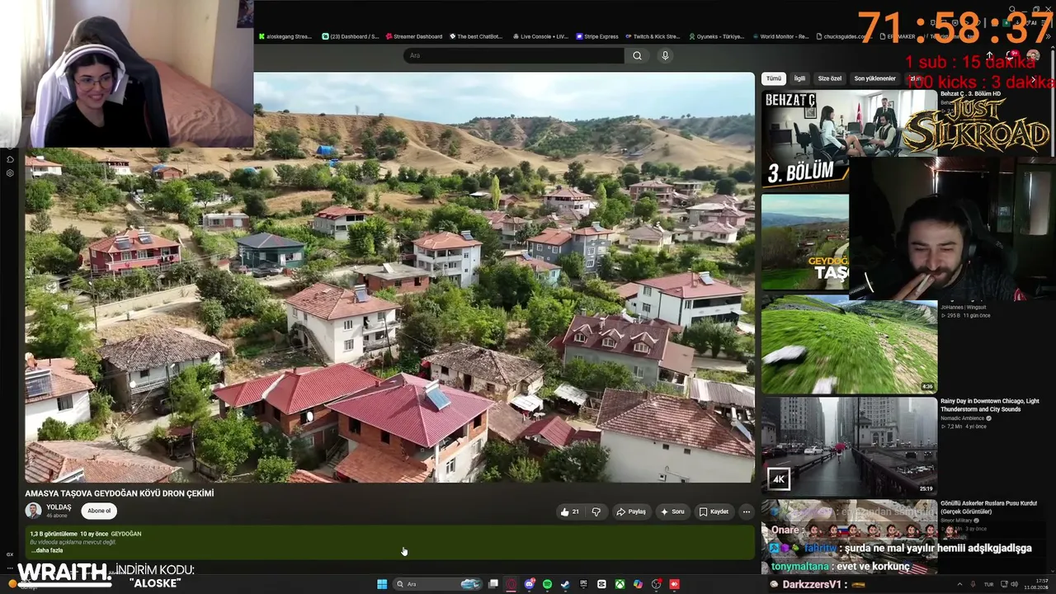
Task: Open Rainy Day in Downtown Chicago thumbnail
Action: (849, 446)
